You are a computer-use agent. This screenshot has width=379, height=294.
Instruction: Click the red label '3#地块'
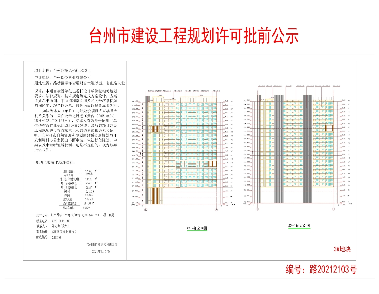coord(342,249)
